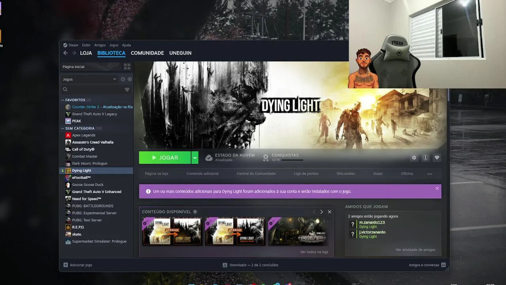The height and width of the screenshot is (285, 506).
Task: Open the Amigos menu
Action: (100, 45)
